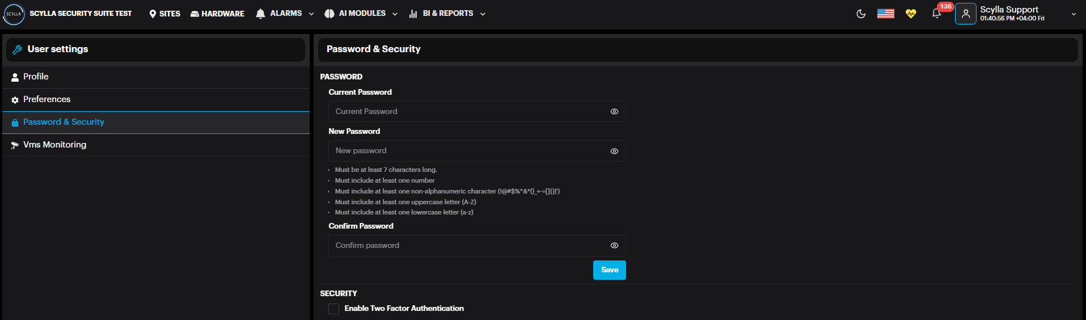
Task: Toggle dark mode moon icon
Action: 861,14
